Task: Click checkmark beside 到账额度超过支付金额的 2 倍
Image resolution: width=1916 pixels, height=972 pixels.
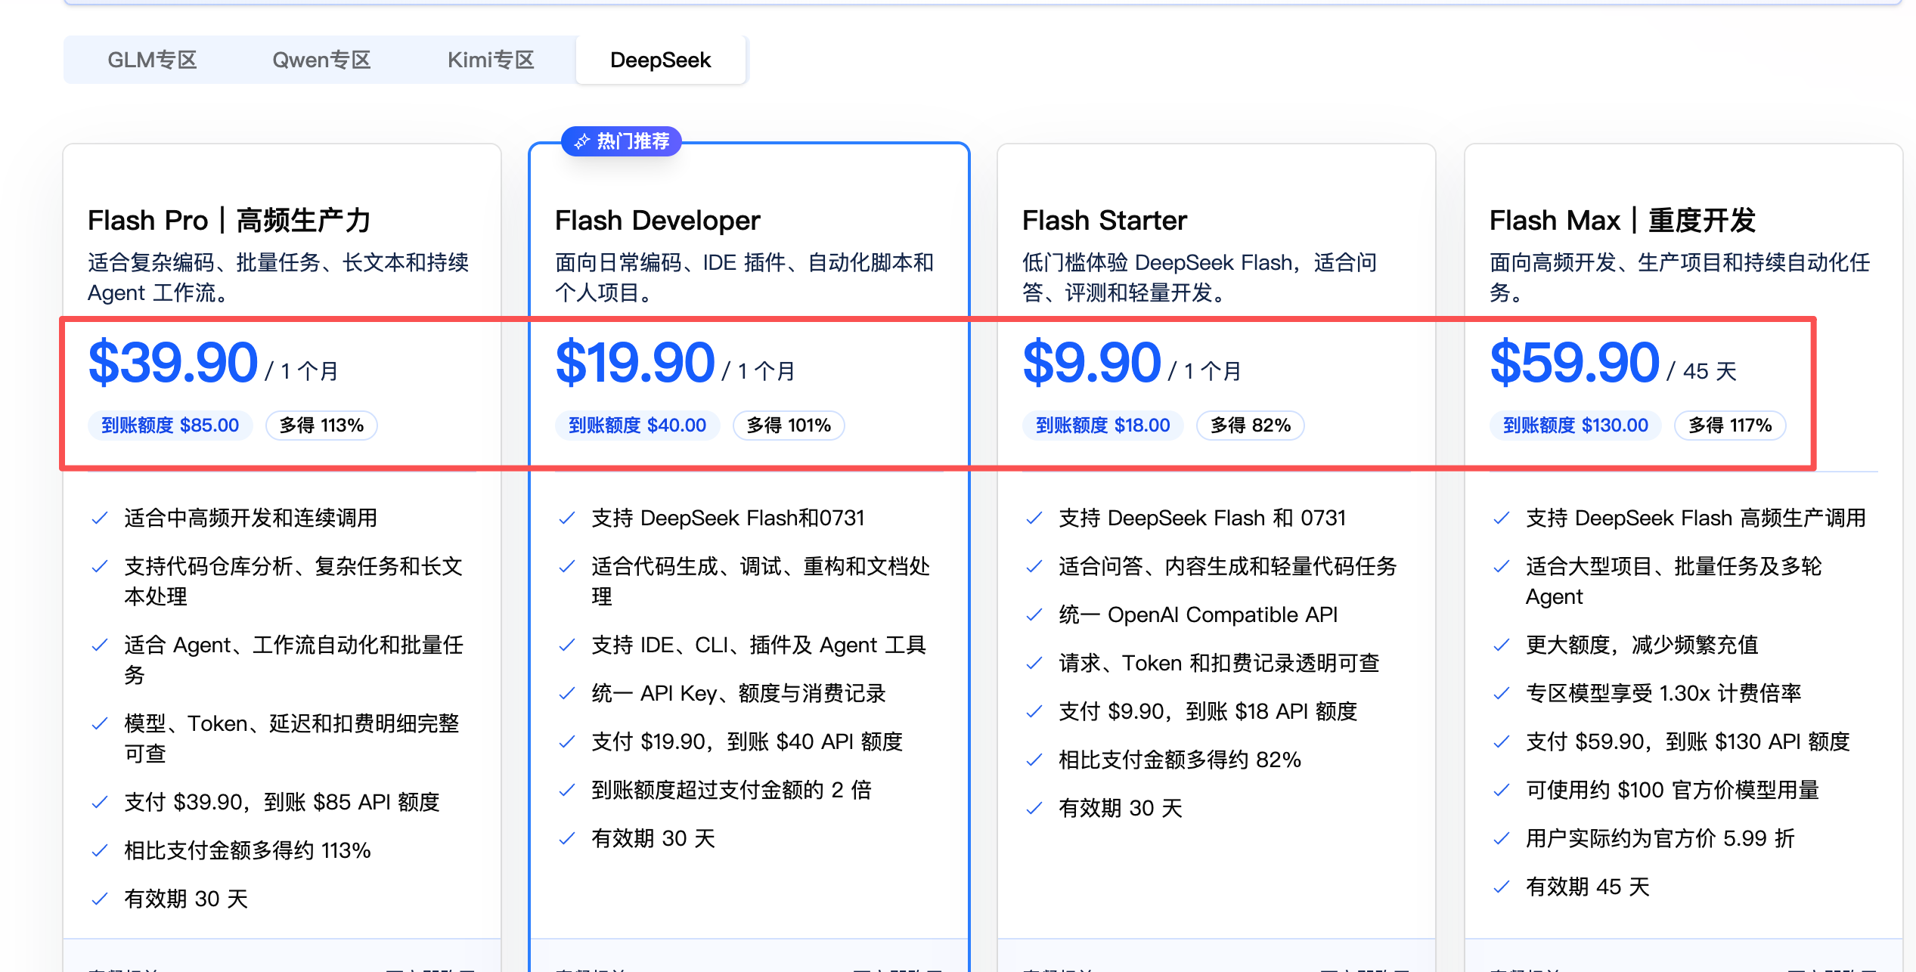Action: click(566, 791)
